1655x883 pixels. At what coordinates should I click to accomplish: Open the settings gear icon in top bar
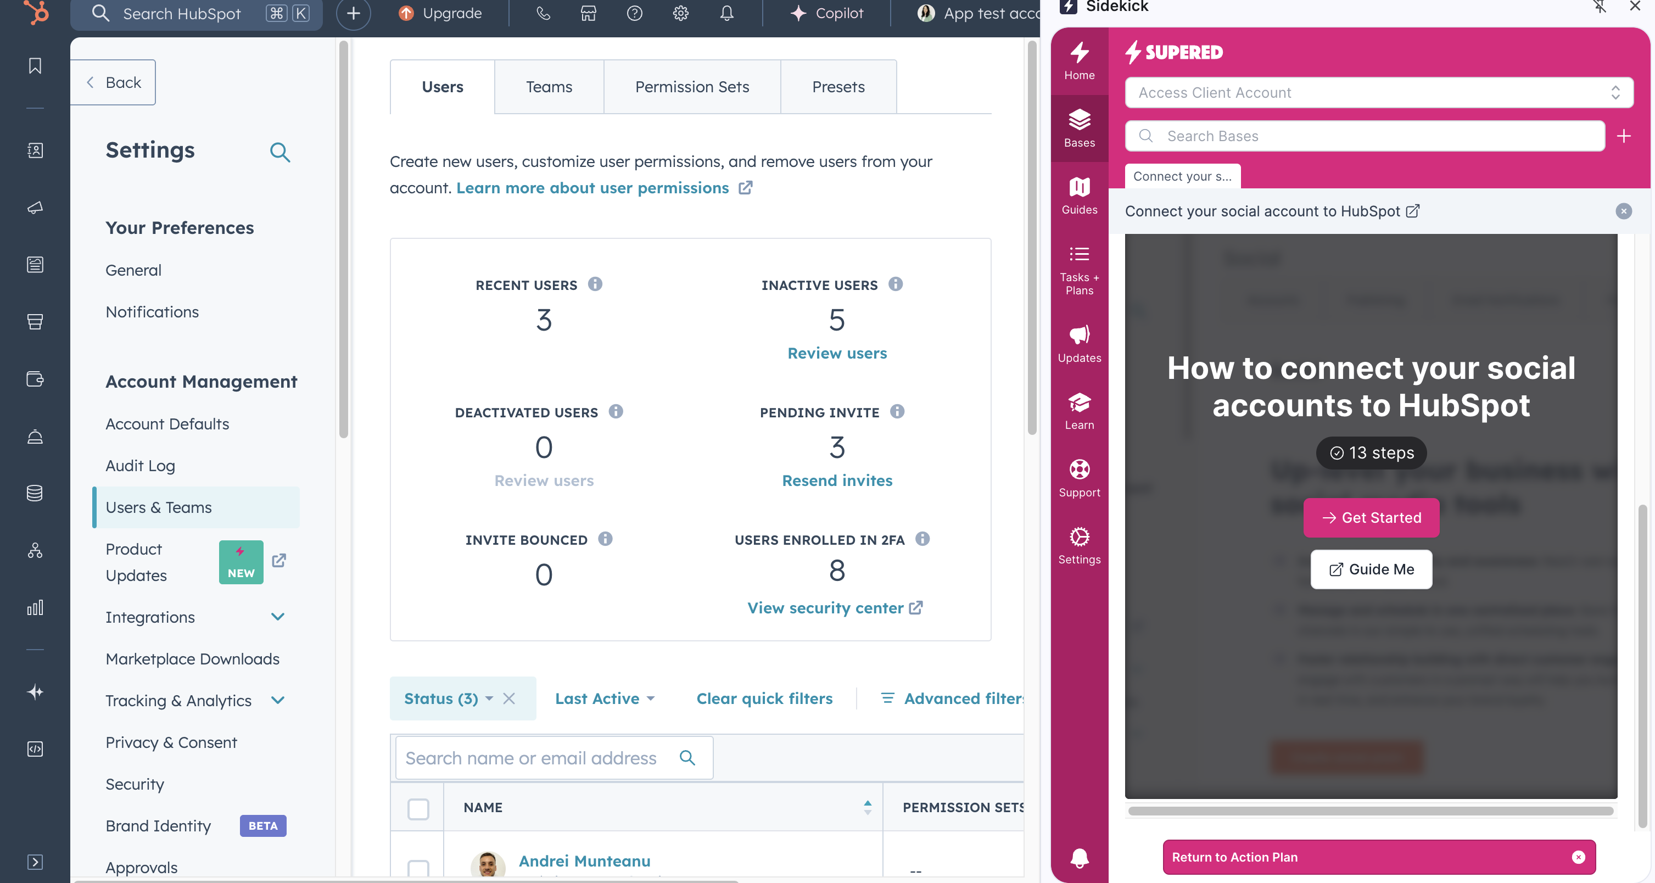click(x=681, y=13)
